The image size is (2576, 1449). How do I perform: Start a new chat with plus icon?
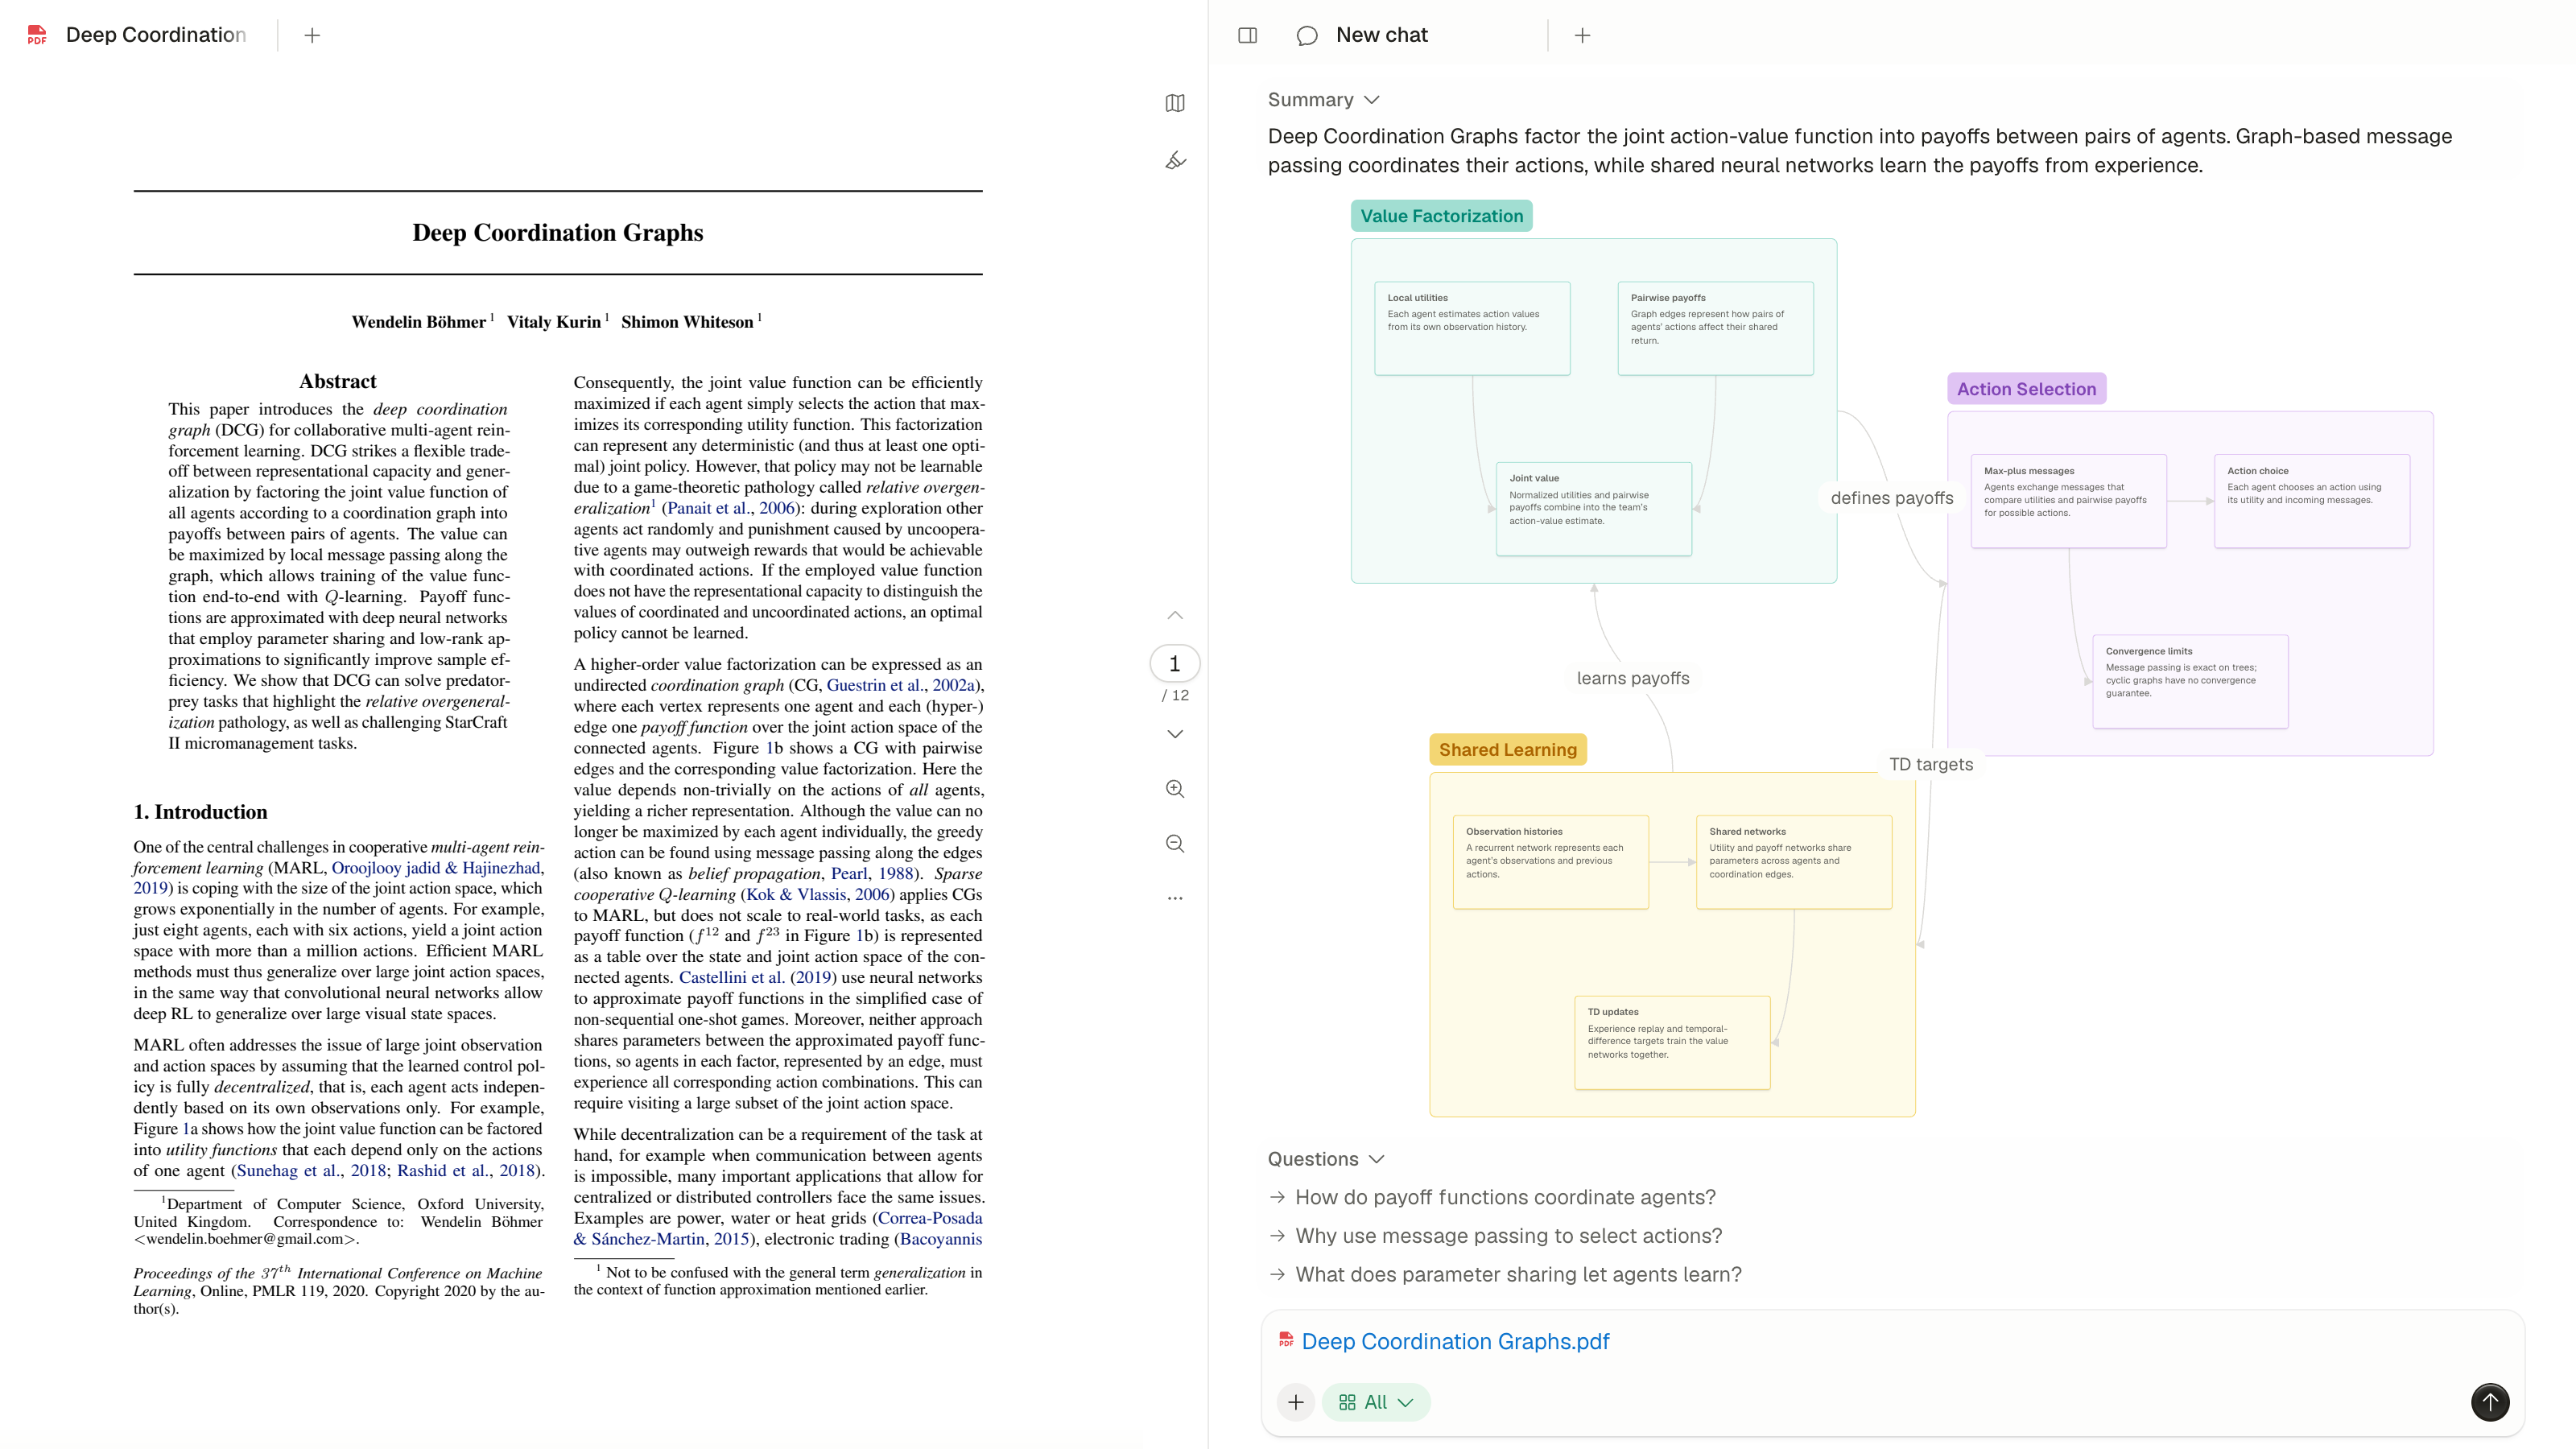[x=1582, y=35]
